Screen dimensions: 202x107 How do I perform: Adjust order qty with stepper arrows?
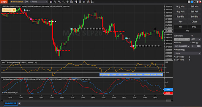(x=200, y=46)
